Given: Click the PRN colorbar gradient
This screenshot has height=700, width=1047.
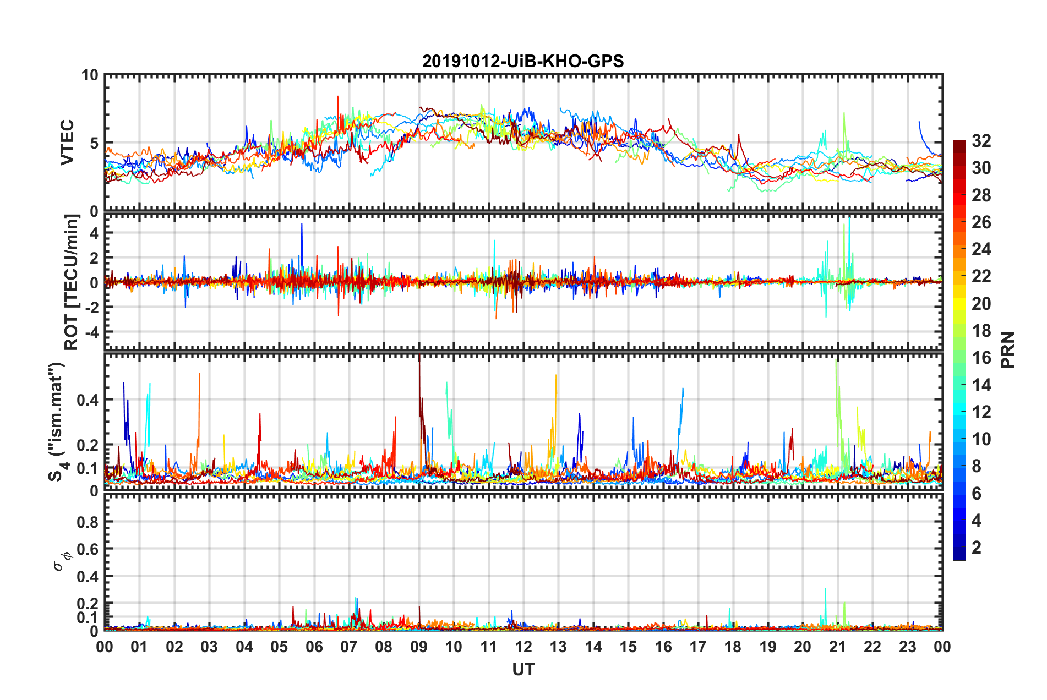Looking at the screenshot, I should point(959,350).
